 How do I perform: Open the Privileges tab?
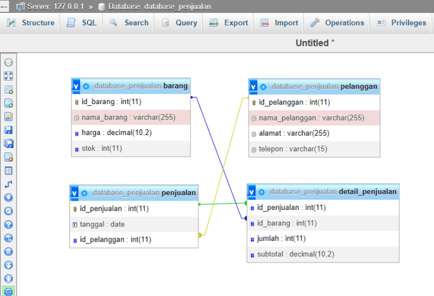[401, 23]
